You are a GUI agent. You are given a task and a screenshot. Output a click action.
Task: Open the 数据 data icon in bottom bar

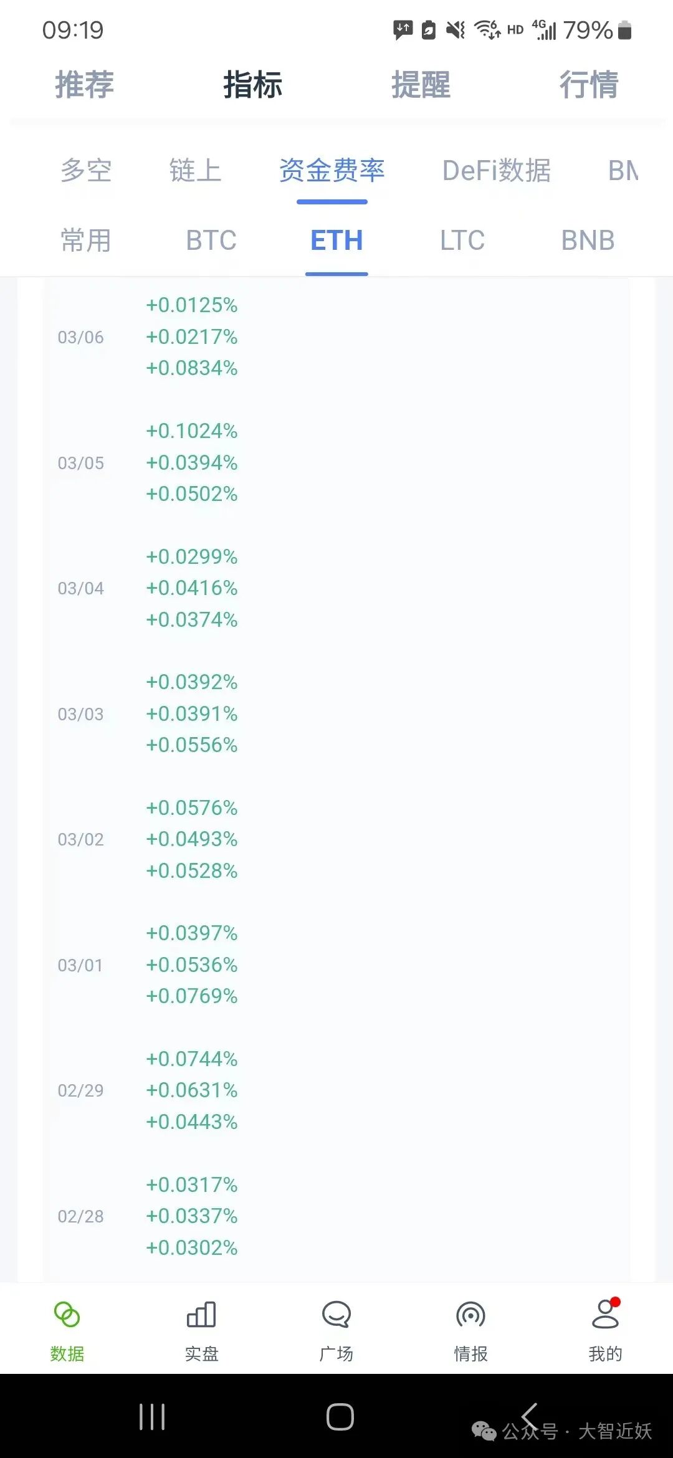point(67,1315)
